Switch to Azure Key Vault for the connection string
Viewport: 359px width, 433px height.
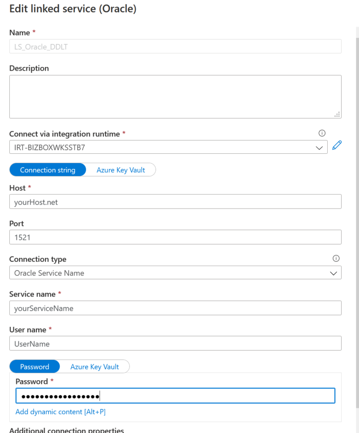pyautogui.click(x=120, y=170)
